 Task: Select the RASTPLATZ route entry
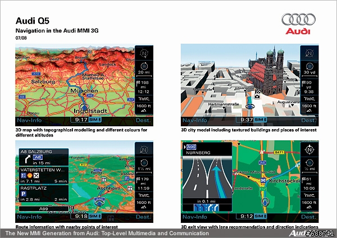44,194
